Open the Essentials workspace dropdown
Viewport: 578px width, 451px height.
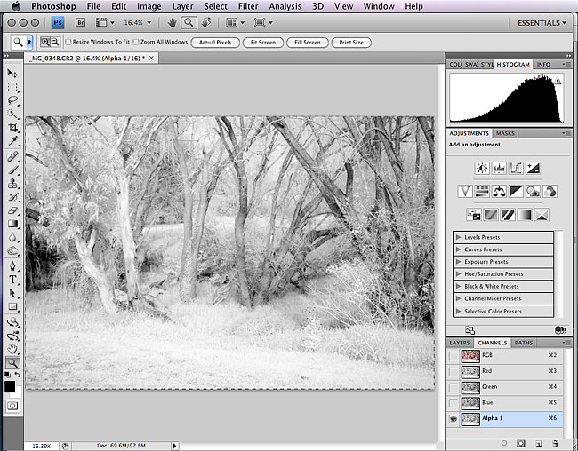pyautogui.click(x=540, y=23)
